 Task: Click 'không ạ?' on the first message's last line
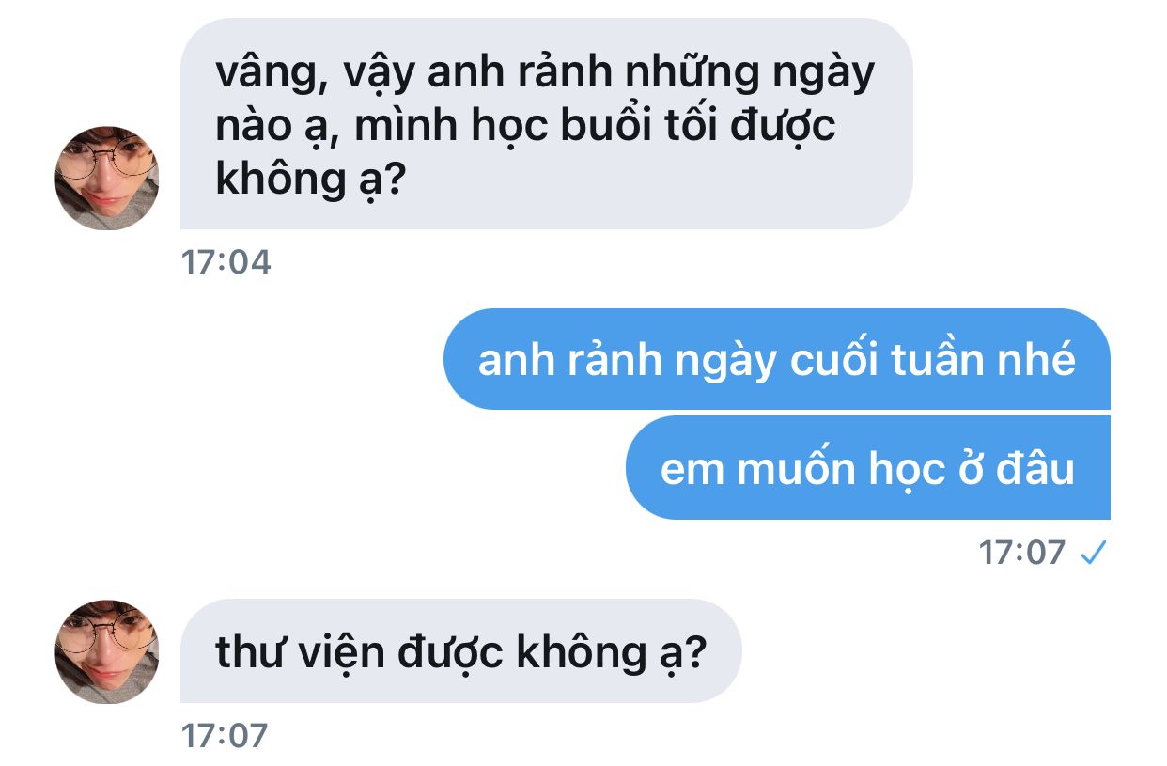[309, 179]
